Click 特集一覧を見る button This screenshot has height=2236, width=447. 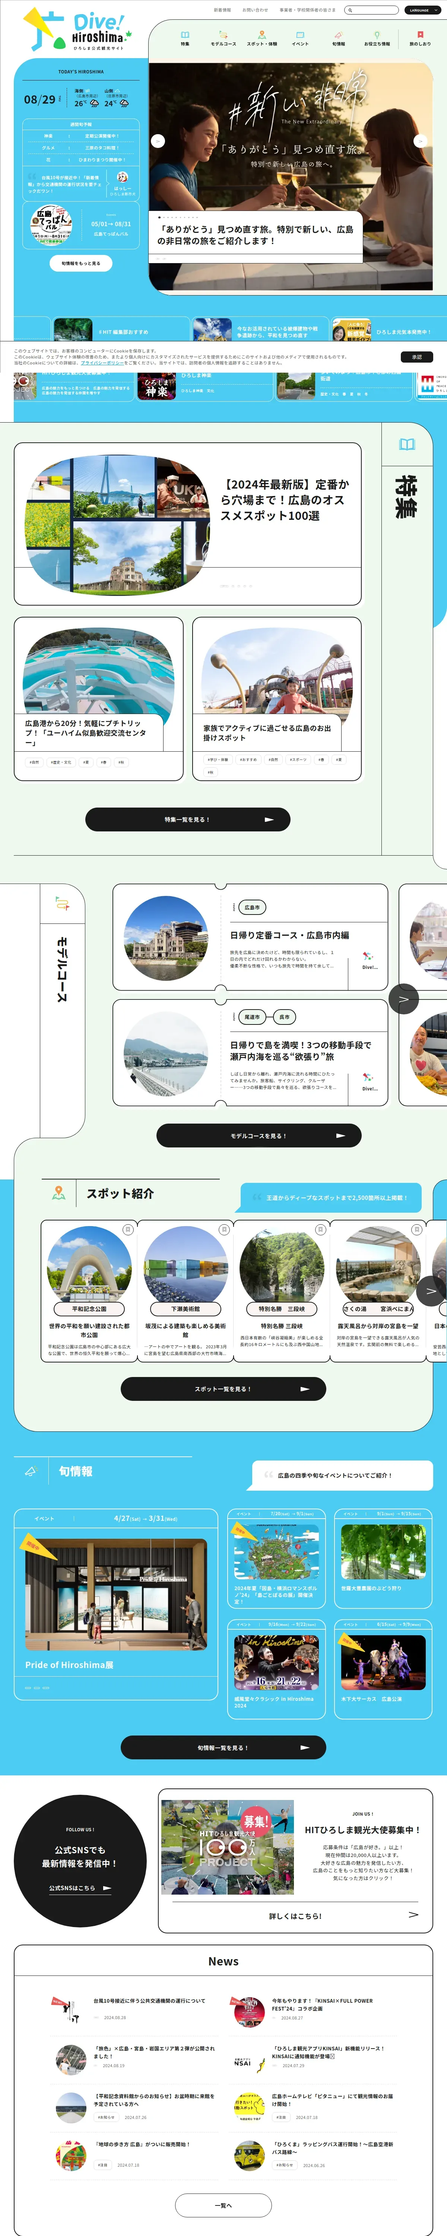pyautogui.click(x=187, y=819)
